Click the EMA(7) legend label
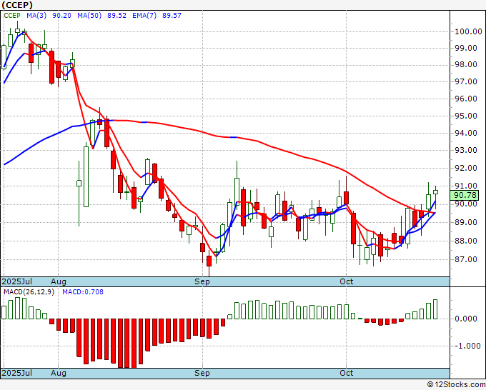Image resolution: width=486 pixels, height=390 pixels. (x=144, y=16)
